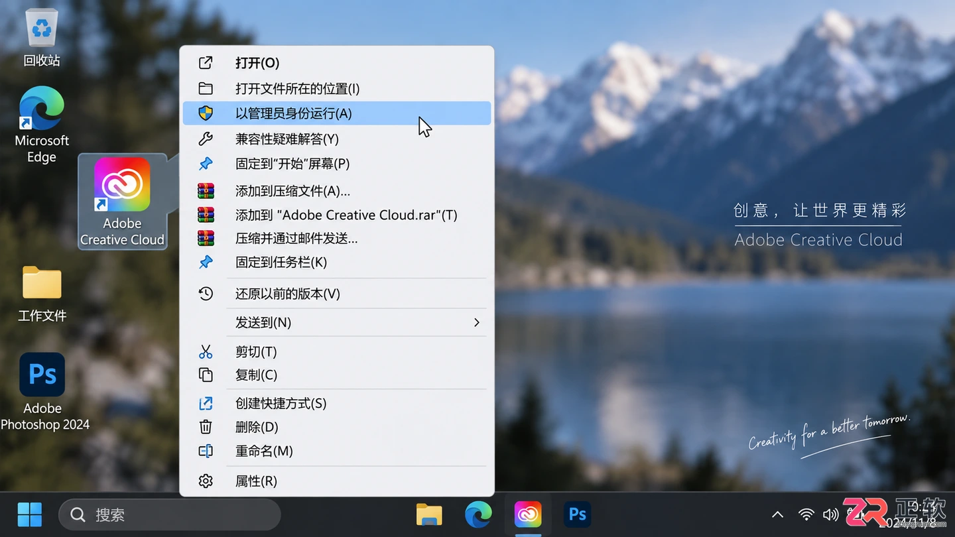Image resolution: width=955 pixels, height=537 pixels.
Task: Select 固定到任务栏(K)
Action: pos(337,263)
